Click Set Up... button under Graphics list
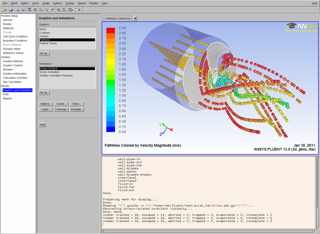The width and height of the screenshot is (320, 234). (44, 53)
